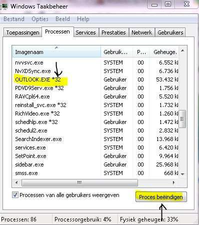The height and width of the screenshot is (225, 199).
Task: Select the PDVD9Serv.exe *32 process
Action: click(x=95, y=88)
